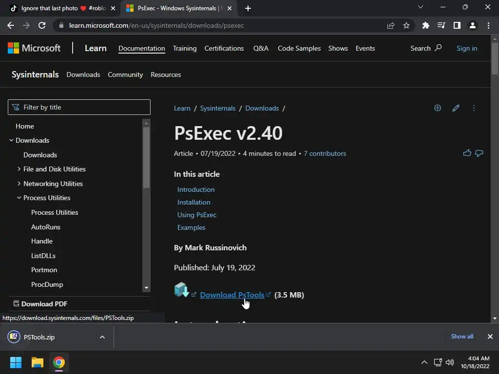The image size is (499, 374).
Task: Click the volume icon in system tray
Action: click(x=450, y=362)
